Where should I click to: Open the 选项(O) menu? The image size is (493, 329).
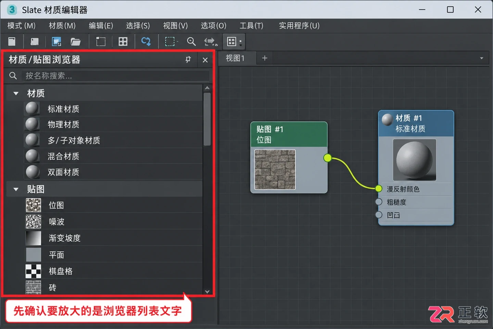213,26
